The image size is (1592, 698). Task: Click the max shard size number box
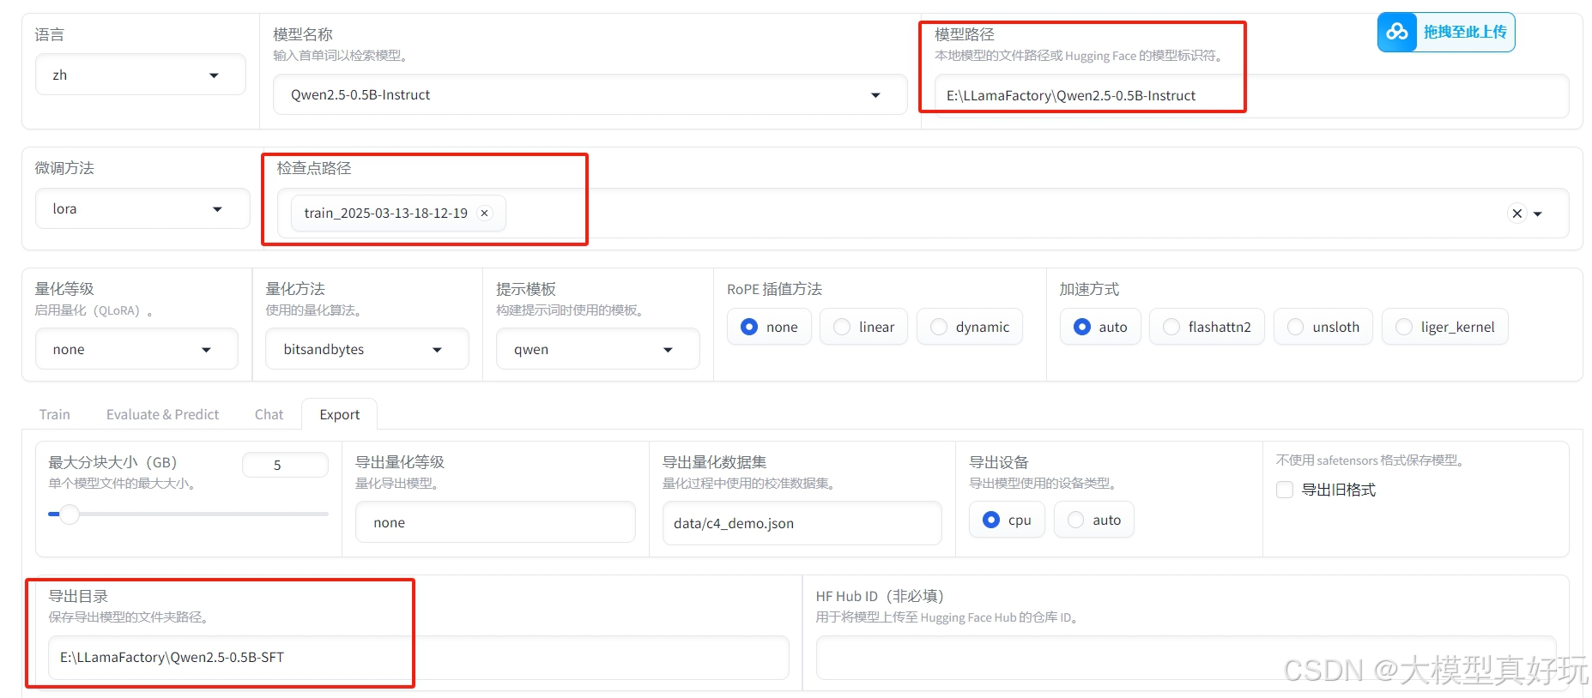click(x=285, y=465)
